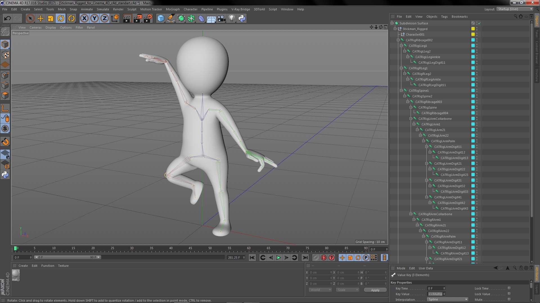Add a Floor environment object
The width and height of the screenshot is (540, 303).
[211, 19]
